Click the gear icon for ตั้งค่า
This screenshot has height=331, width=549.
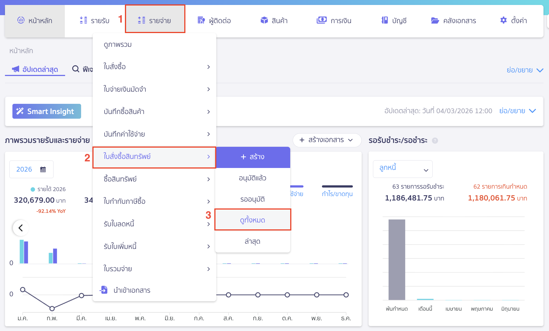tap(503, 20)
